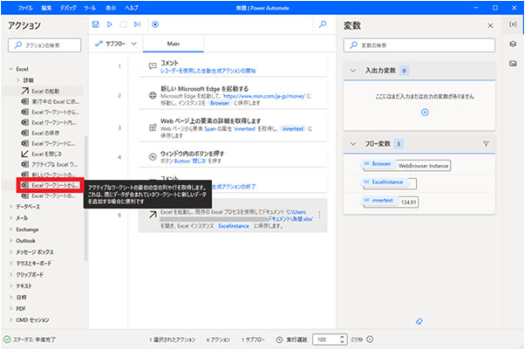Expand the PDF action group
This screenshot has height=350, width=525.
(10, 308)
